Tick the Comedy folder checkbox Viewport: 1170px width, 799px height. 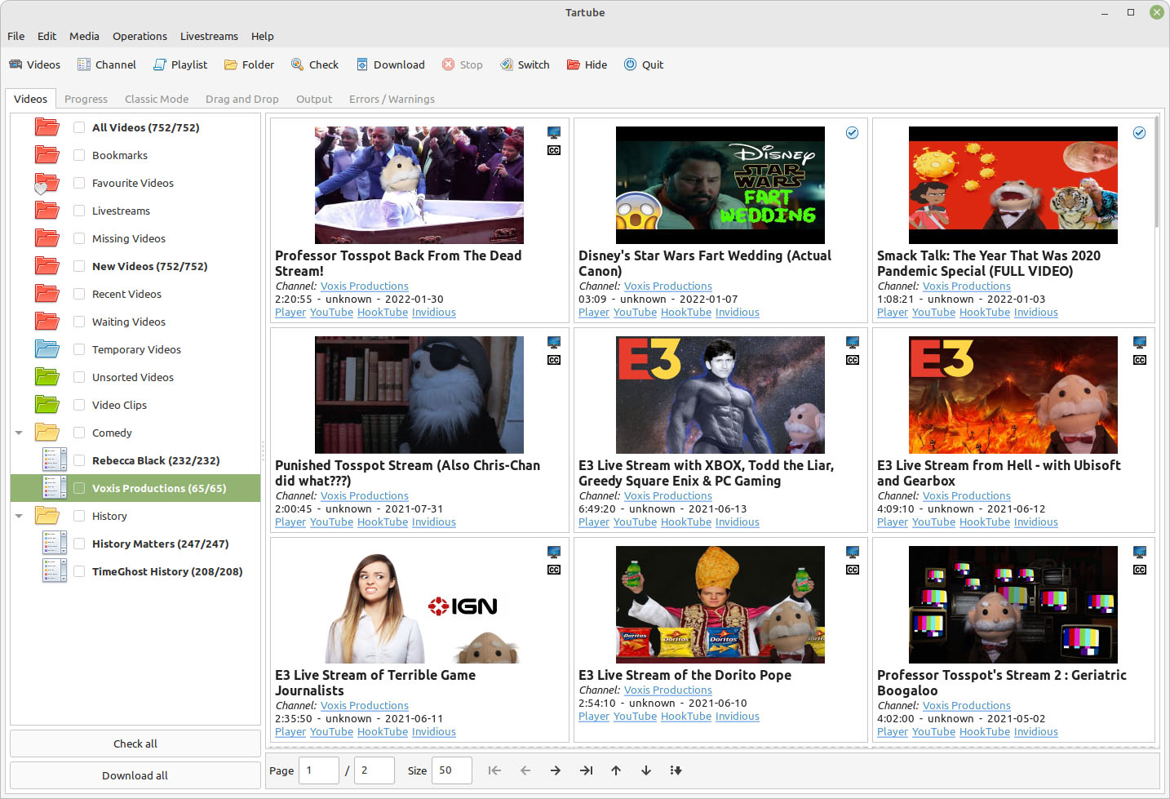click(x=79, y=433)
